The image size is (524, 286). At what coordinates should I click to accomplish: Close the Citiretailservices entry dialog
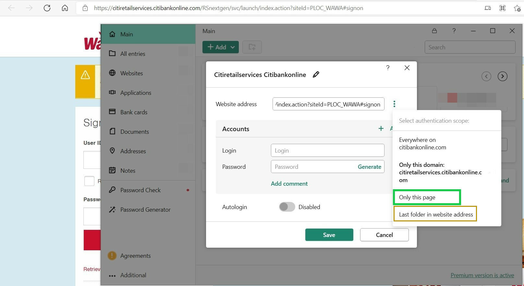pos(407,68)
